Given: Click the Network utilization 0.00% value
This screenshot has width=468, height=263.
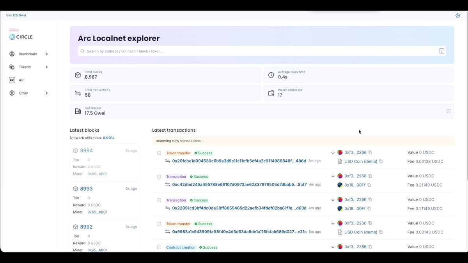Looking at the screenshot, I should 108,138.
